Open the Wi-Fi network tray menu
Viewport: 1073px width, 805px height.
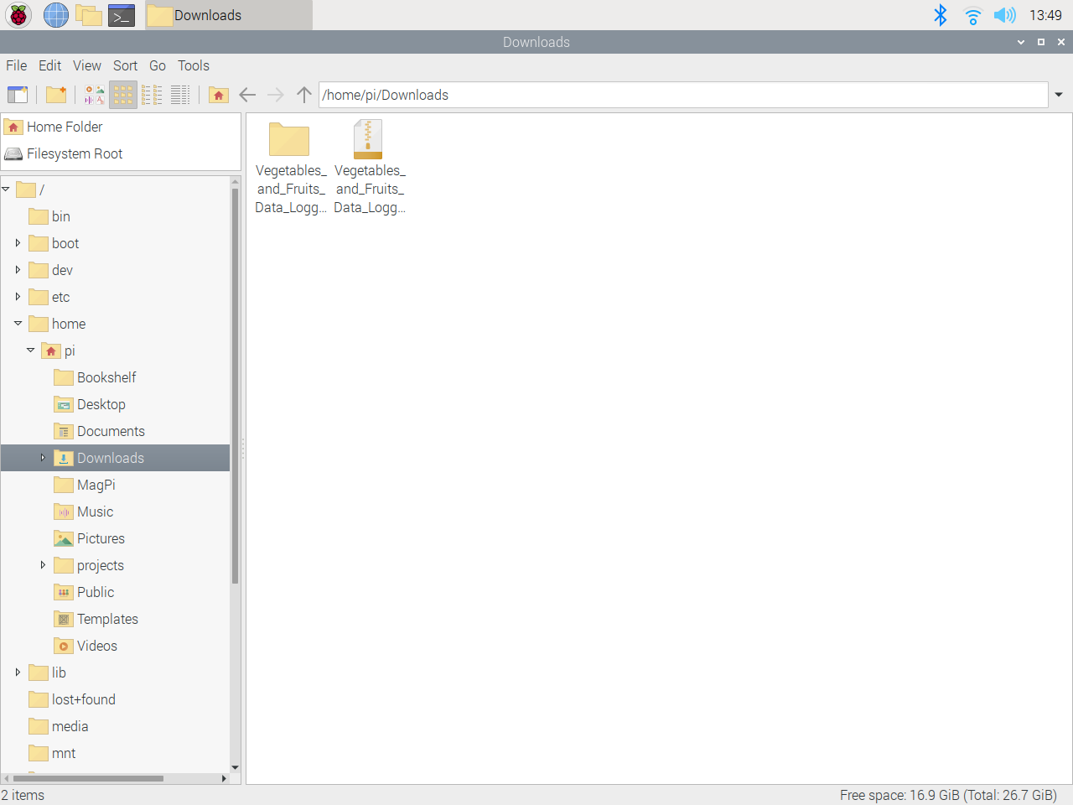point(972,15)
